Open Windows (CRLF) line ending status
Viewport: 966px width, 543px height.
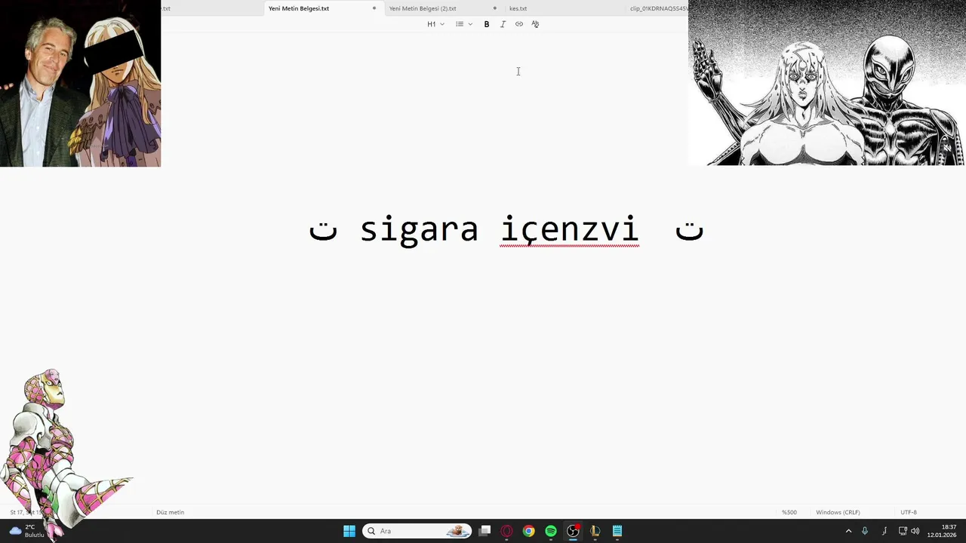pos(838,512)
